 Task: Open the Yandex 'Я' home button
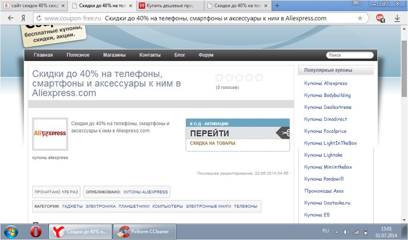click(x=23, y=18)
